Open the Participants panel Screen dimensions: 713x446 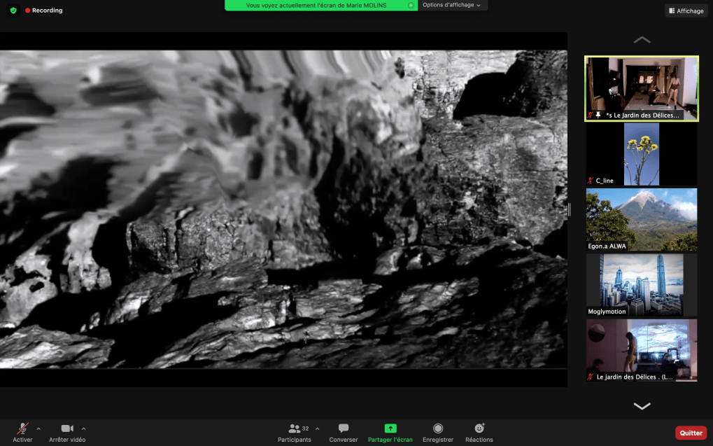(x=295, y=428)
